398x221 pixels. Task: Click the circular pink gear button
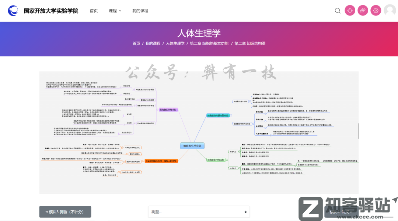coord(376,10)
